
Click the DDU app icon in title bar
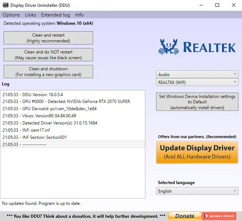coord(5,5)
